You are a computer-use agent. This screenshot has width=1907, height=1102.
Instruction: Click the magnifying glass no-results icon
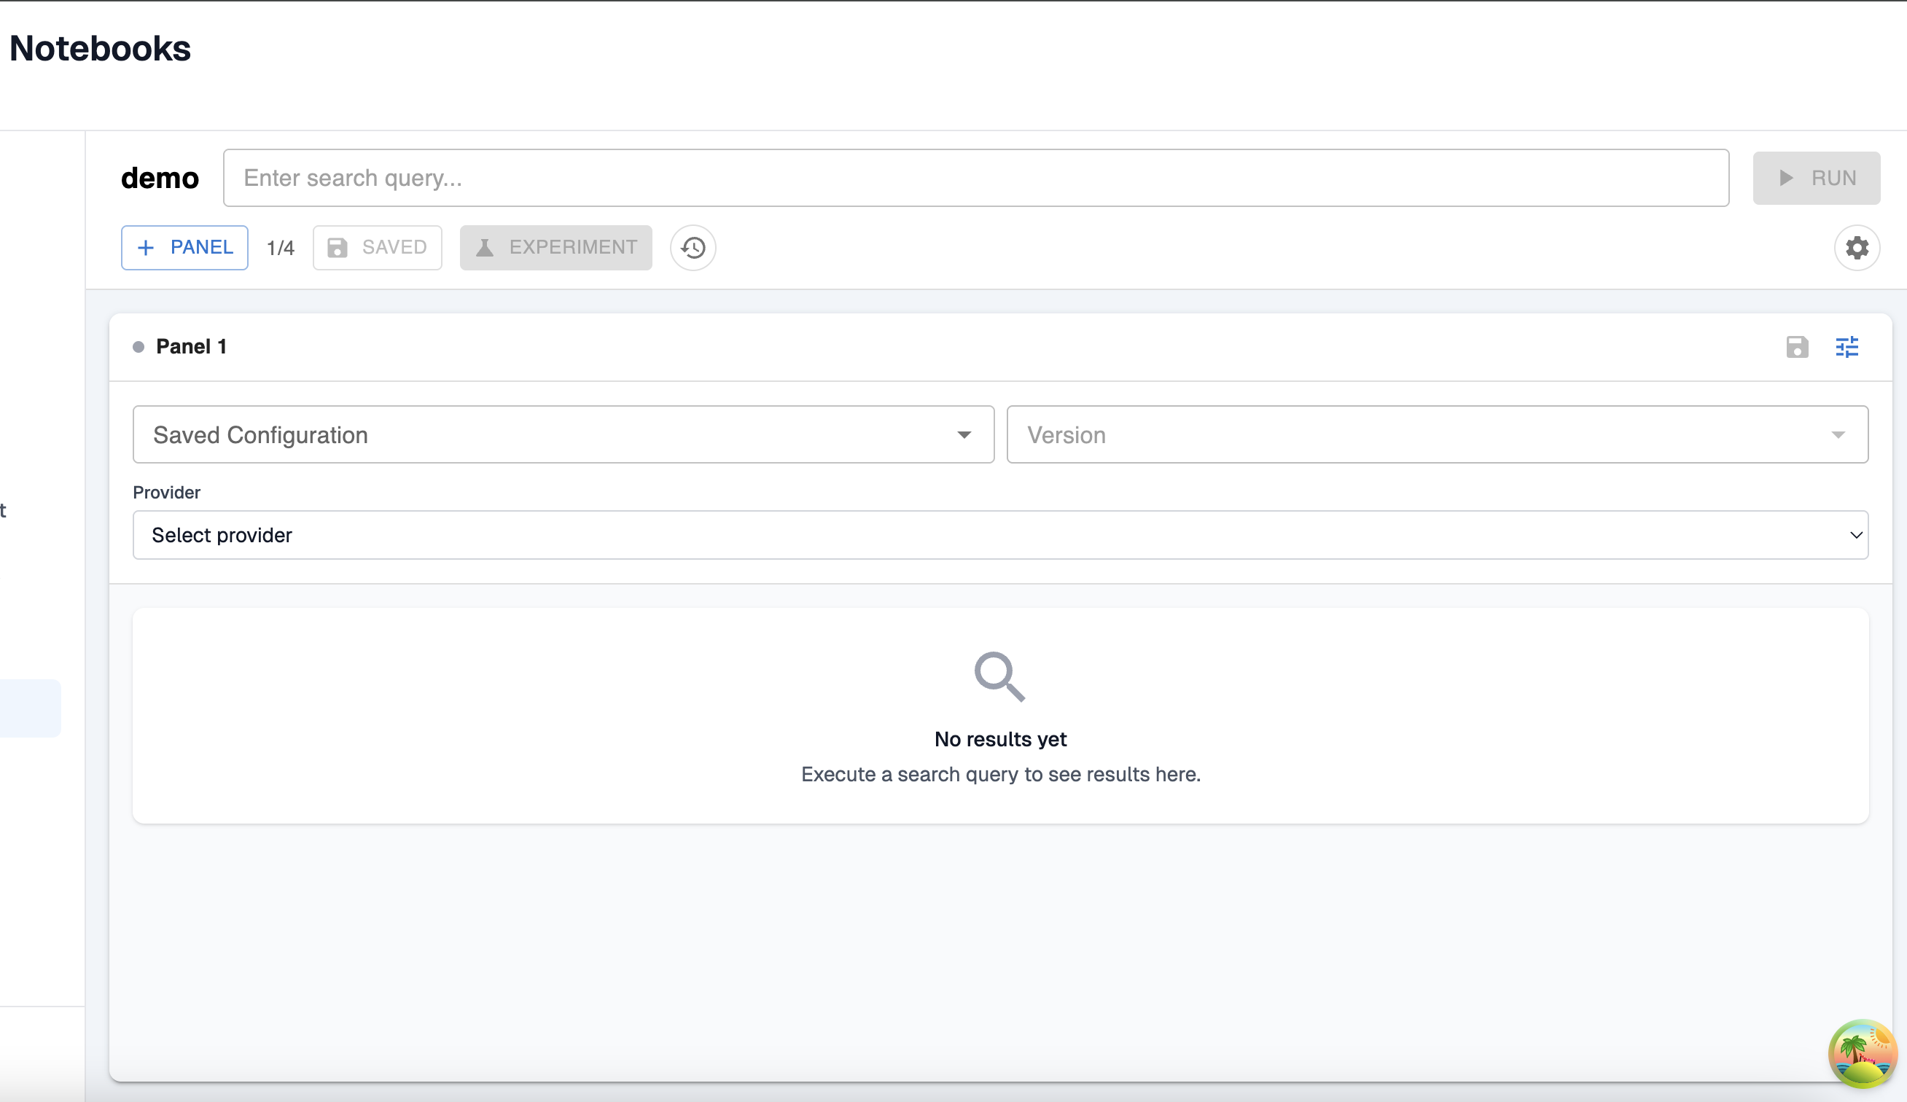point(999,676)
